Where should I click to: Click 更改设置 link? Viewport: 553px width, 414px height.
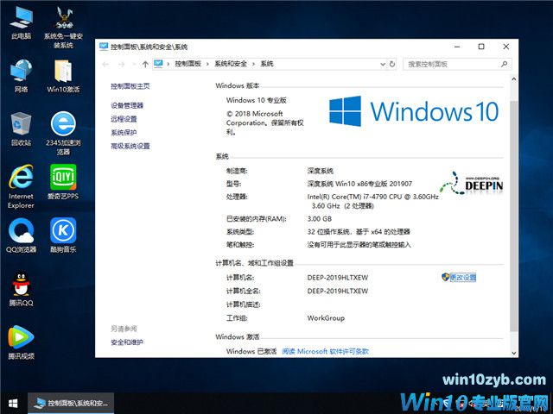[463, 278]
